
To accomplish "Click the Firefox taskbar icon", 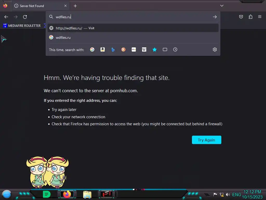I will click(x=67, y=194).
